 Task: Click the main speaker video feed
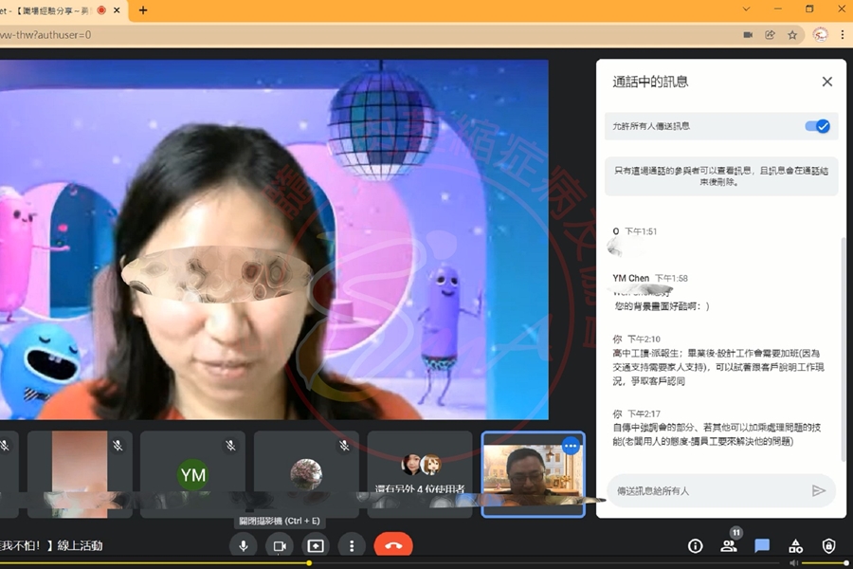[x=274, y=240]
